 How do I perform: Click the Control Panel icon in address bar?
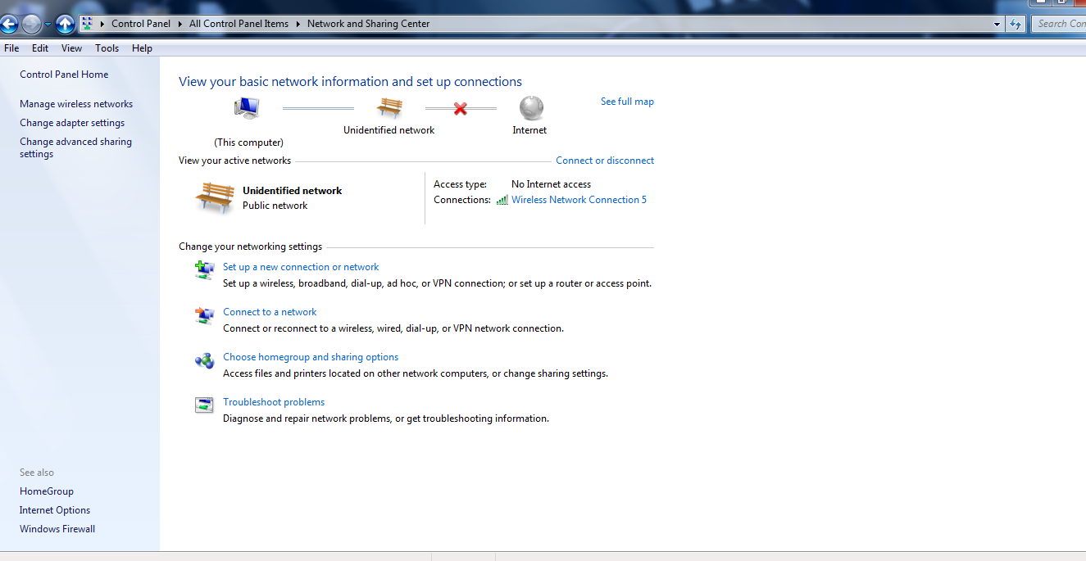click(87, 24)
